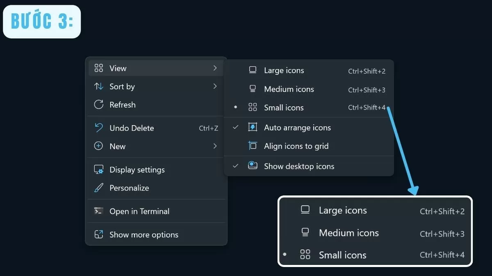Click the Undo Delete arrow icon
The image size is (492, 276).
click(x=98, y=128)
